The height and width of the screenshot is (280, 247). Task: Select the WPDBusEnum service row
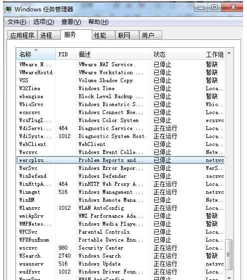(121, 240)
